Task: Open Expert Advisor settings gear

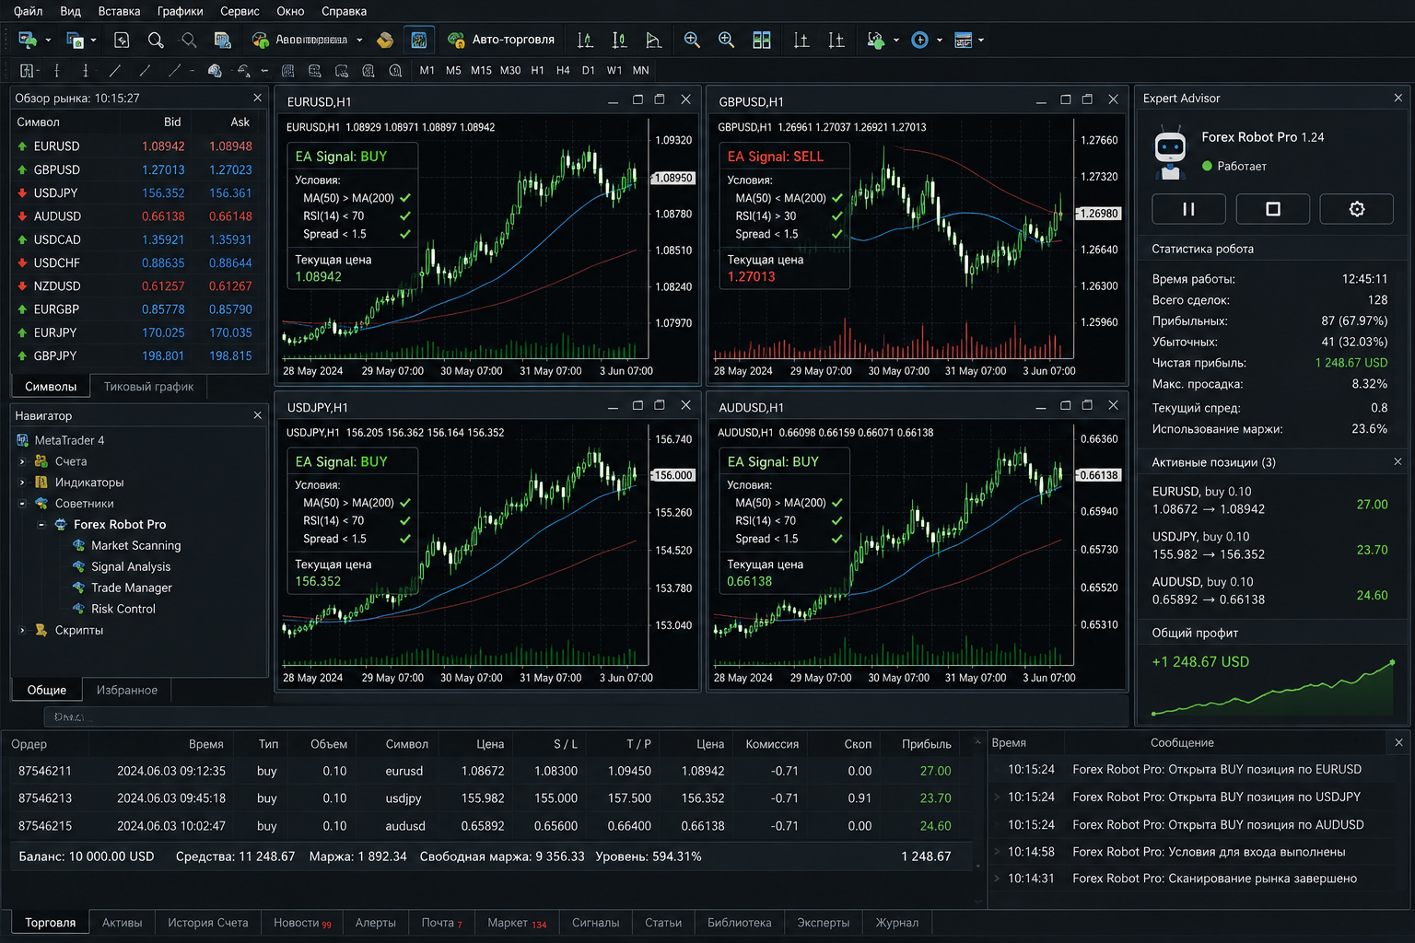Action: 1356,209
